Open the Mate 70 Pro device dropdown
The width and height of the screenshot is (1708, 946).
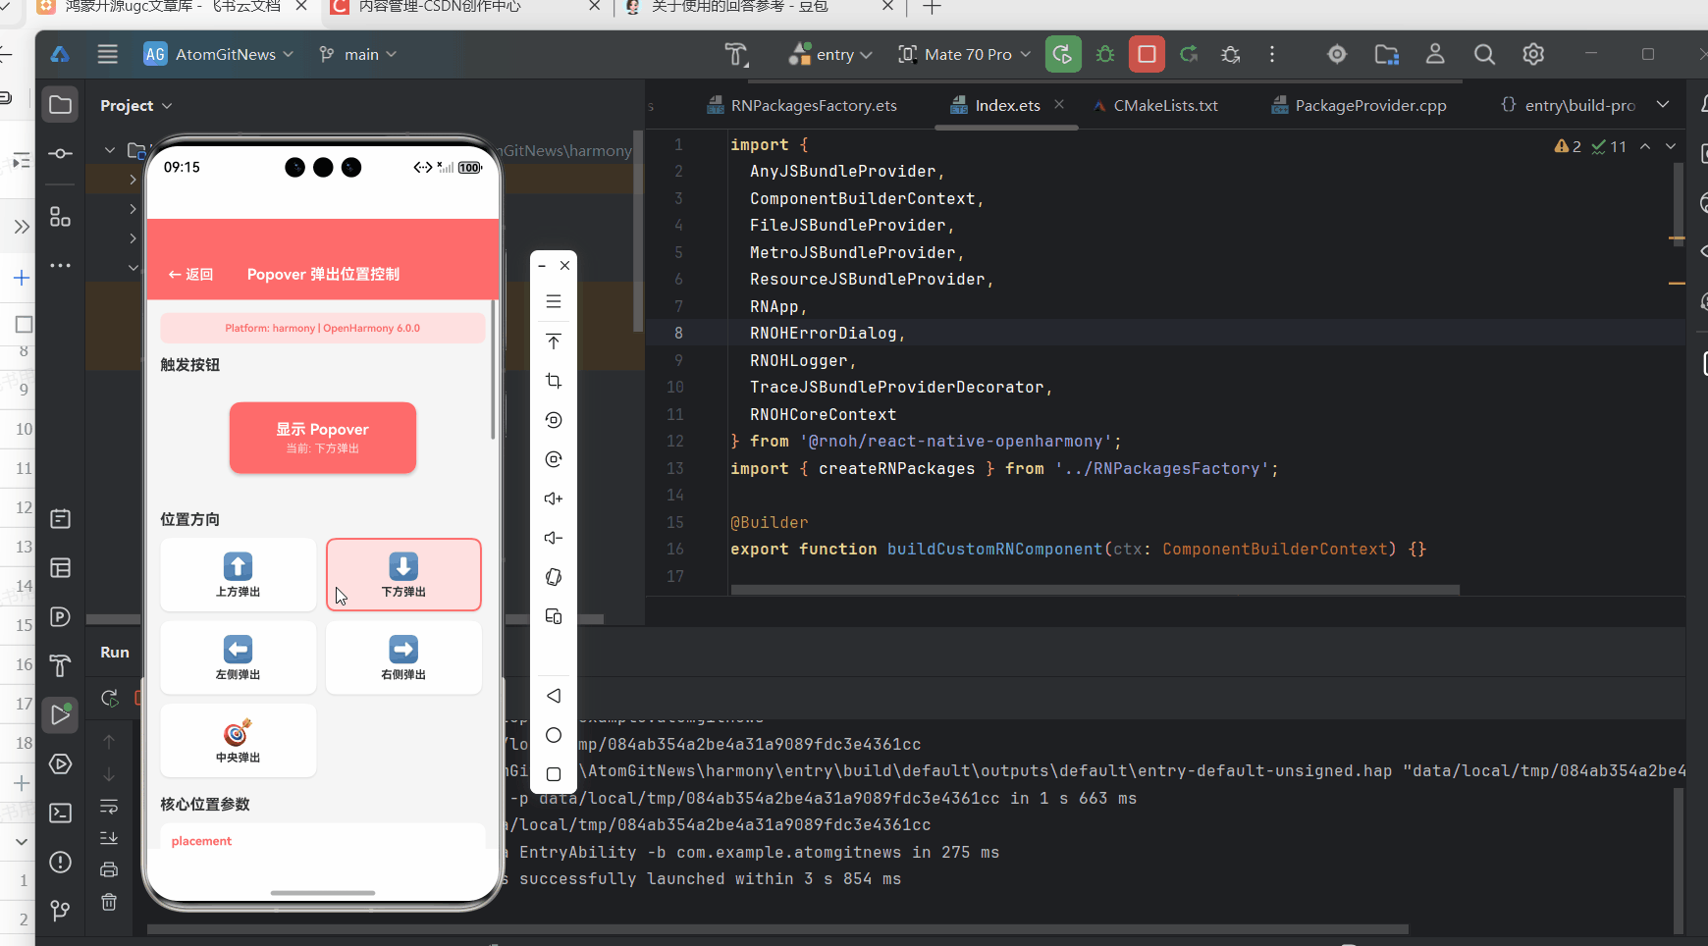964,54
